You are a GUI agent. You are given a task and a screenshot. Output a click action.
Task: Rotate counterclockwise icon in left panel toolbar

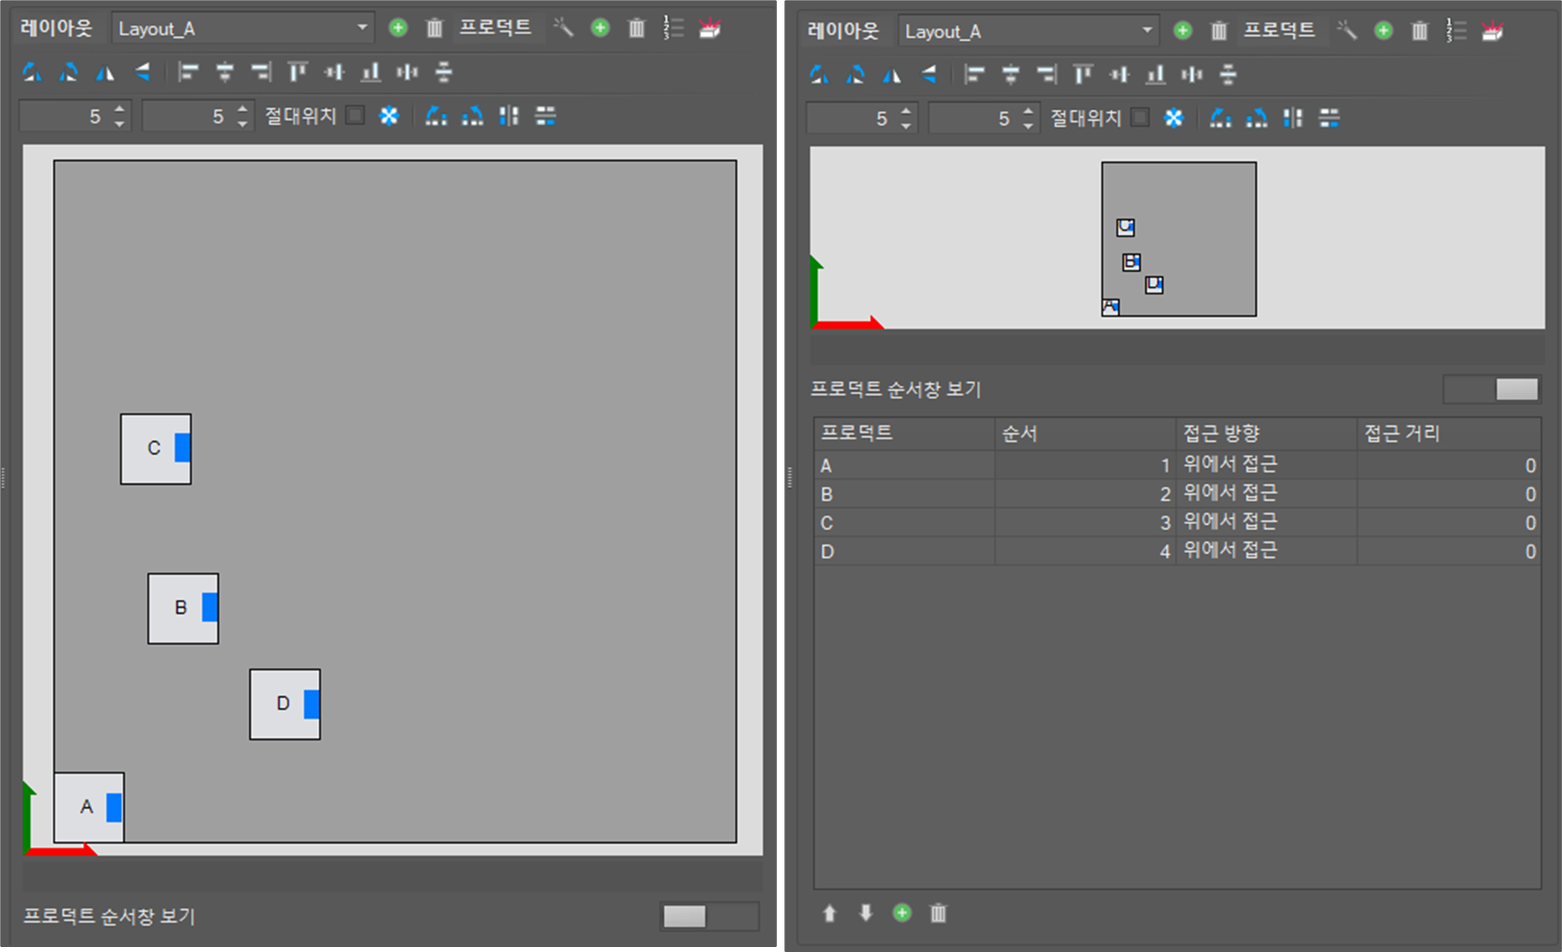(32, 73)
